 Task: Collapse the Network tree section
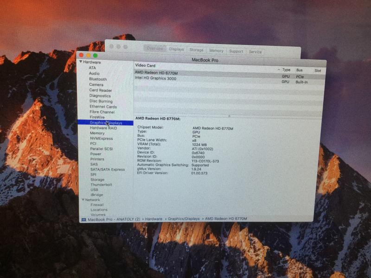click(83, 200)
